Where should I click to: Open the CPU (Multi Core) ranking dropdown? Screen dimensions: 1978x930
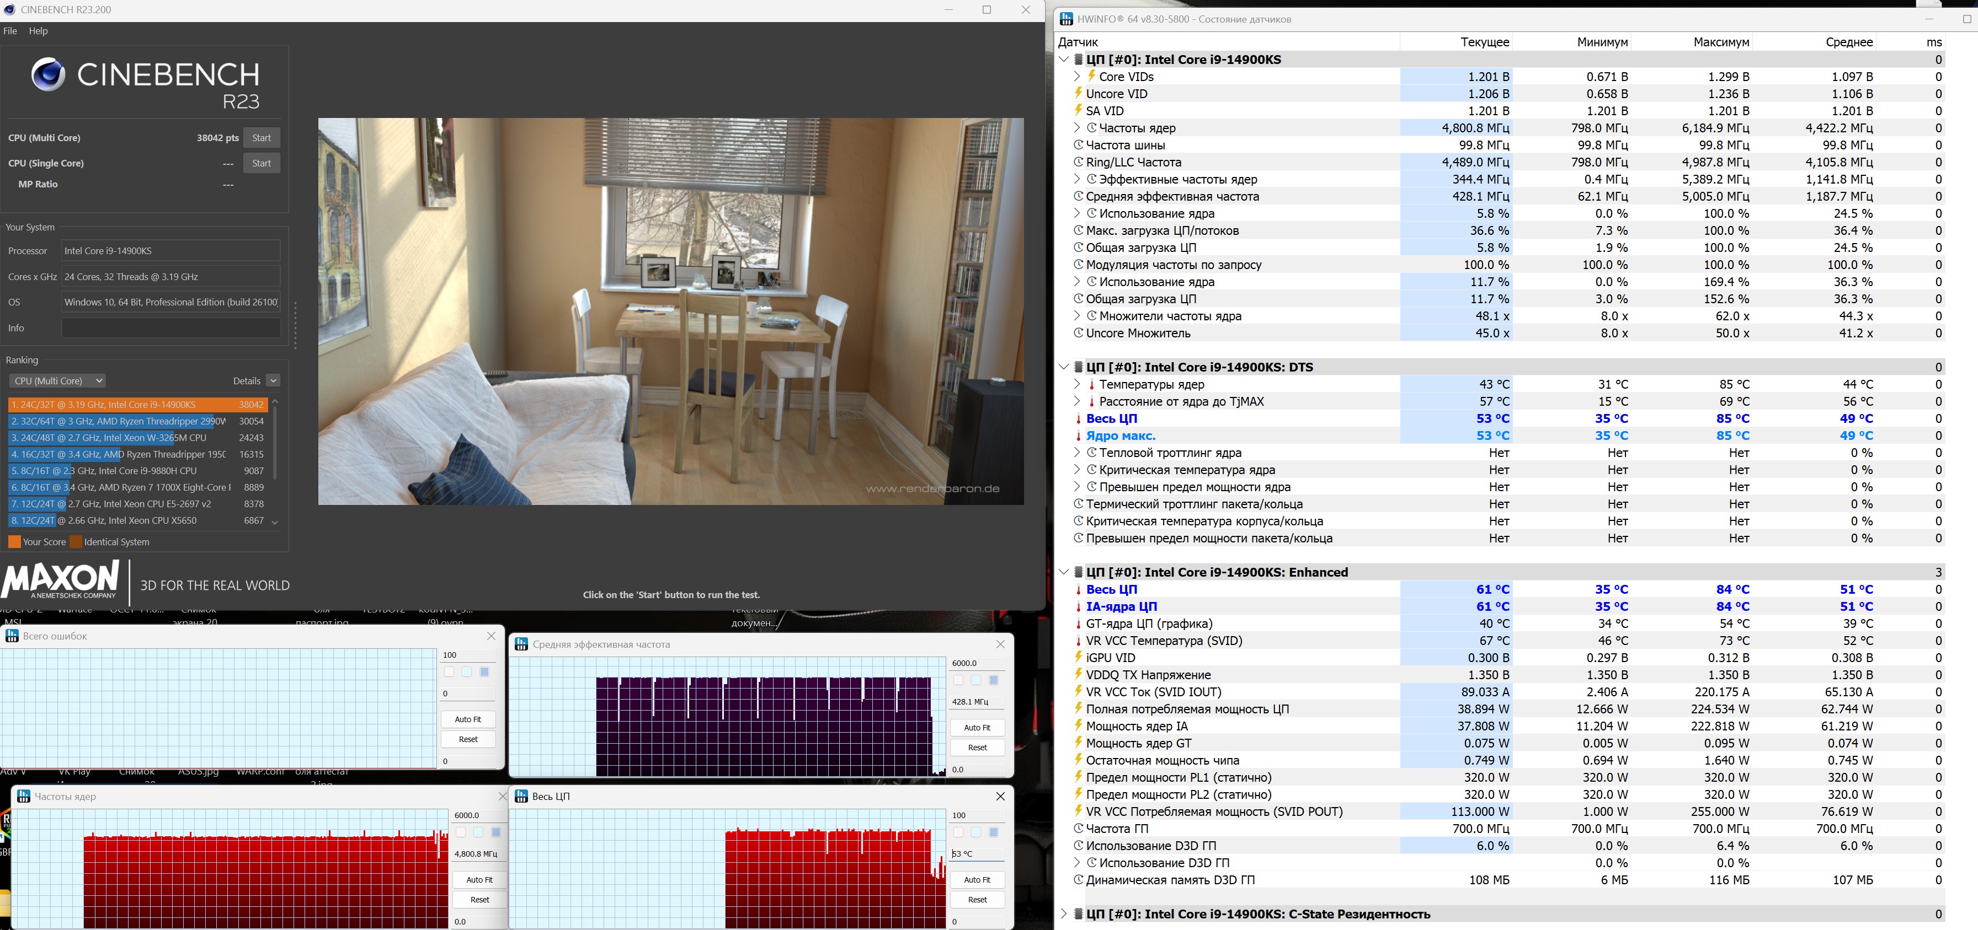click(57, 380)
